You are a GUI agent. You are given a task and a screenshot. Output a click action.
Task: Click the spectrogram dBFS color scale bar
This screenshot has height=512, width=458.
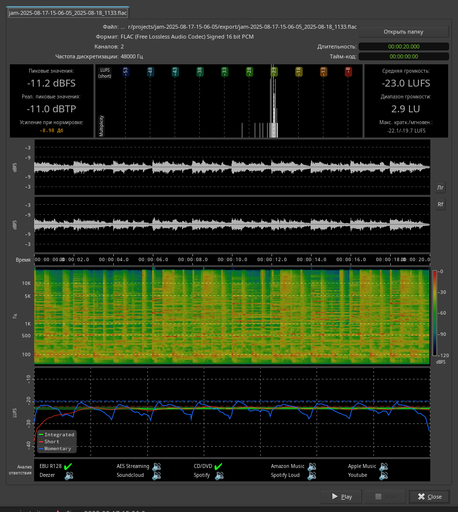pos(434,313)
